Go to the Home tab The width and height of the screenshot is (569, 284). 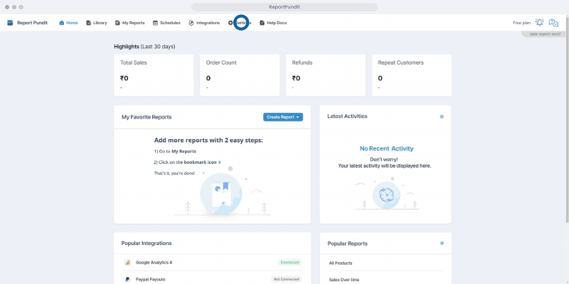point(68,23)
